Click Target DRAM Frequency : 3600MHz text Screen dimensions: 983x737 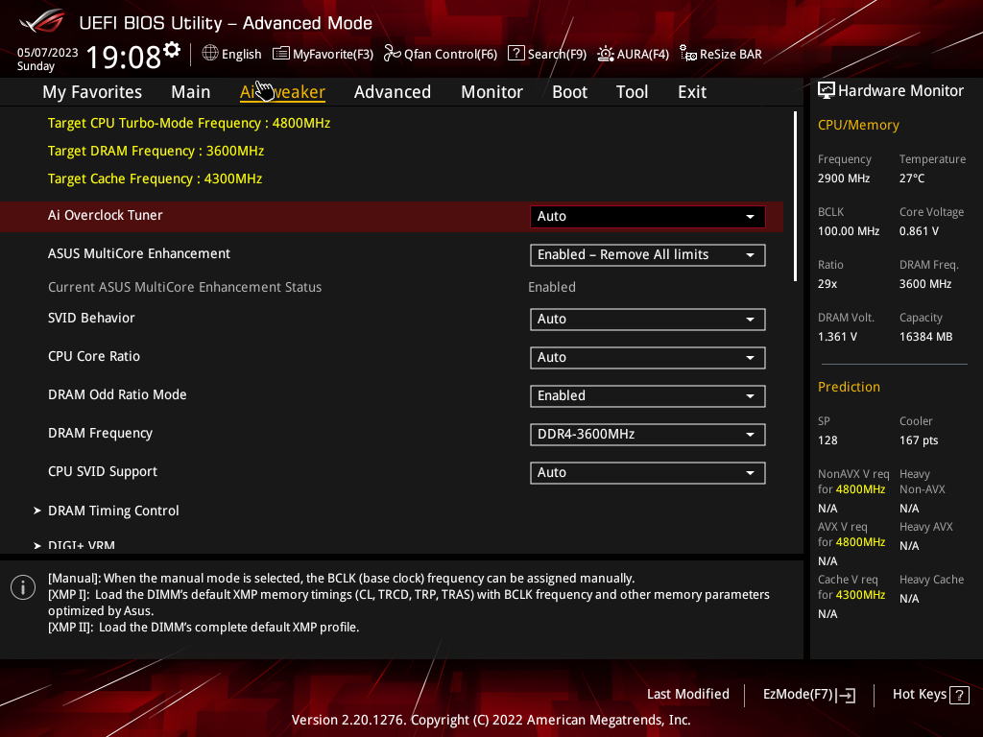tap(156, 151)
